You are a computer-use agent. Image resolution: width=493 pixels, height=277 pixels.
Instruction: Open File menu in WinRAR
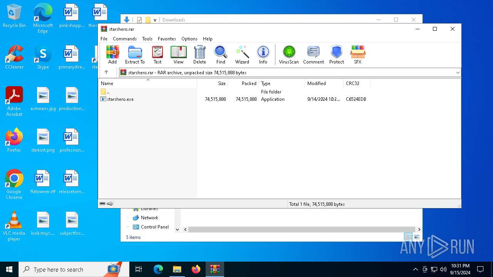pyautogui.click(x=104, y=39)
